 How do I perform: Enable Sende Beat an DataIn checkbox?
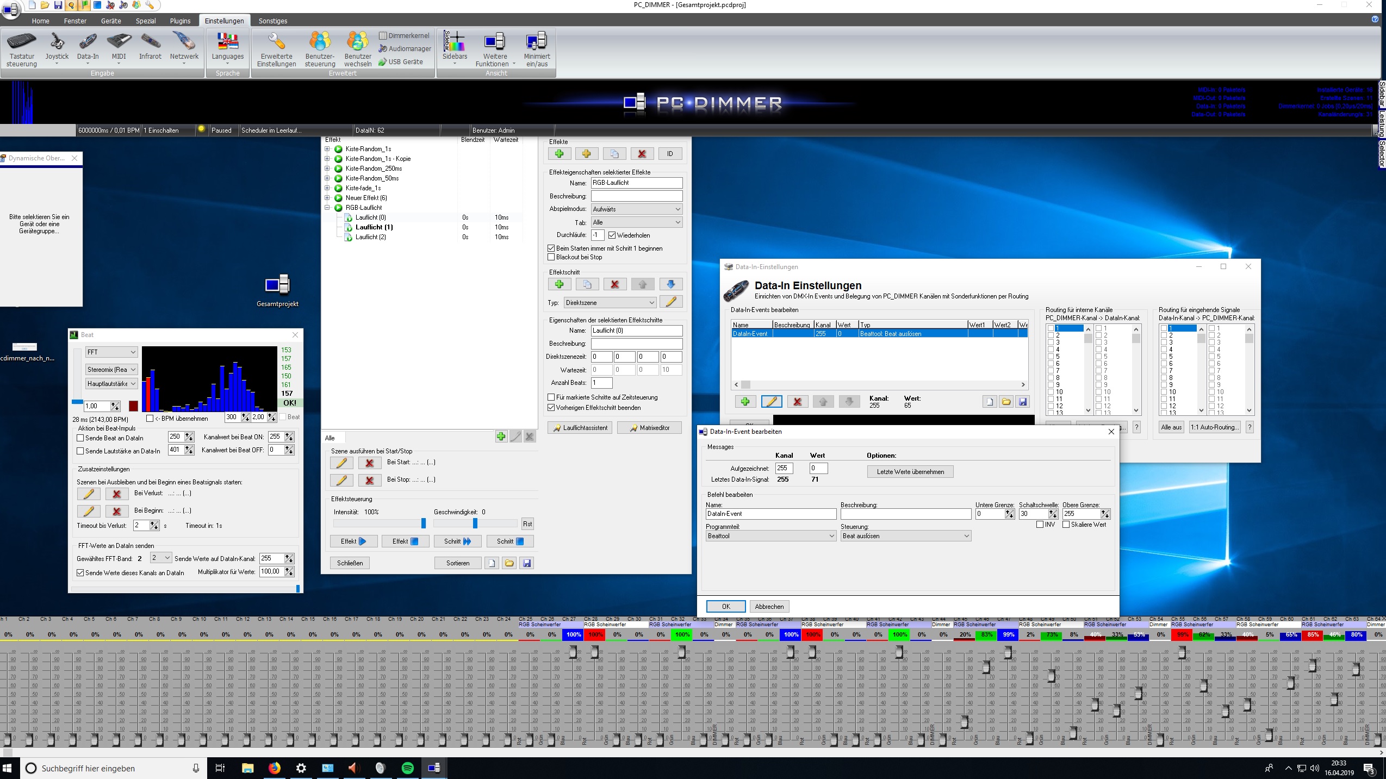pos(80,438)
